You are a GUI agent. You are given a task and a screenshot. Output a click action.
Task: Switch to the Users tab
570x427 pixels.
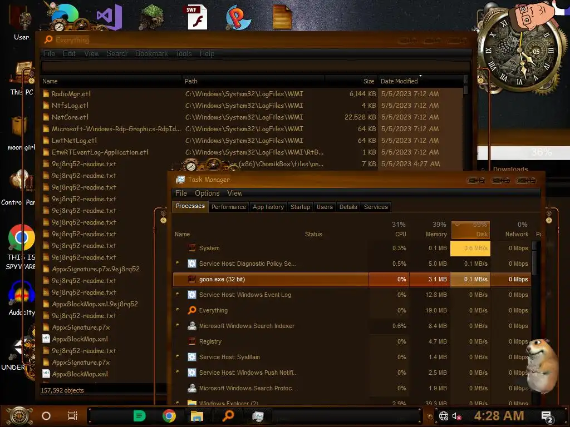click(x=325, y=207)
